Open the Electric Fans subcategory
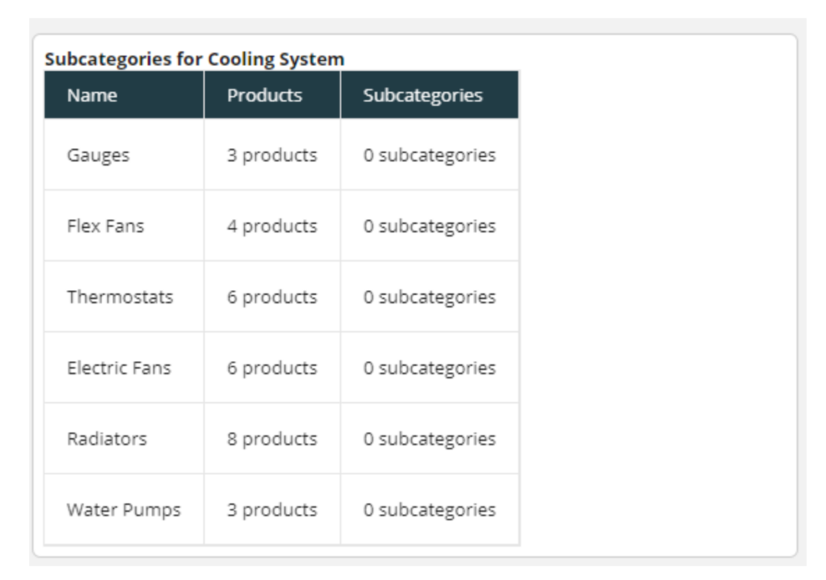 [x=119, y=368]
